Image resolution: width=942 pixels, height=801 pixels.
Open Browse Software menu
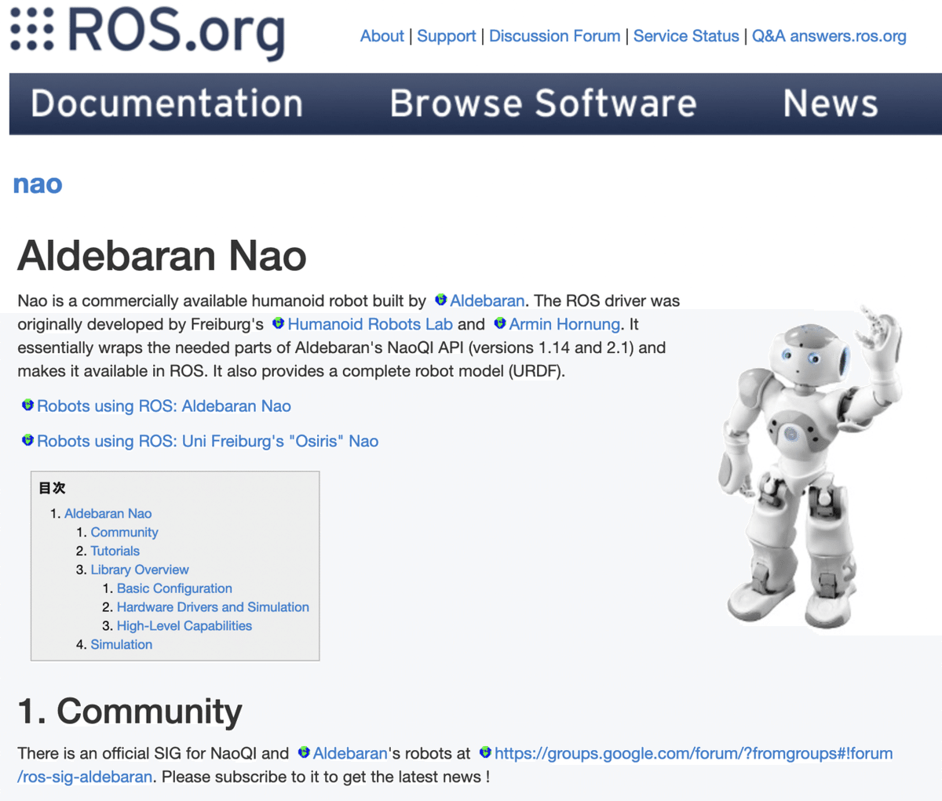(543, 104)
